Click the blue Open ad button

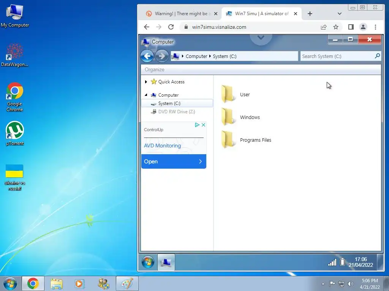coord(174,161)
